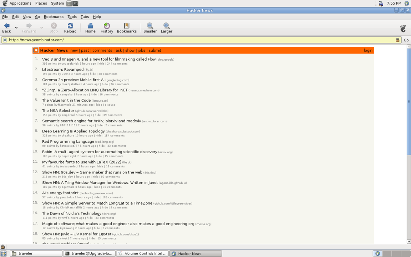Open '102 comments' on AI's energy footprint
This screenshot has height=257, width=411.
point(112,197)
